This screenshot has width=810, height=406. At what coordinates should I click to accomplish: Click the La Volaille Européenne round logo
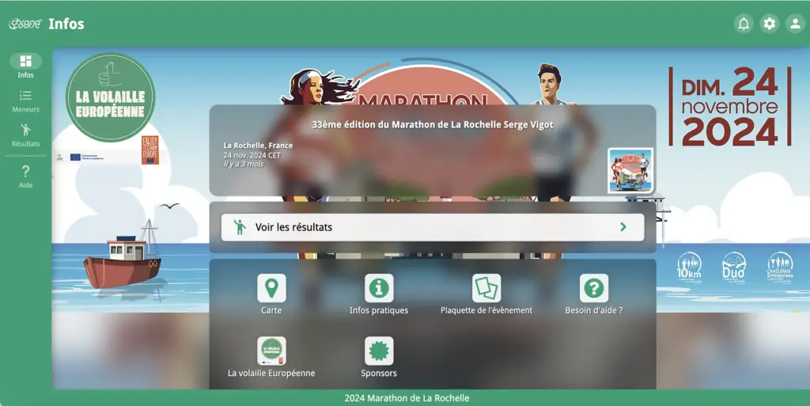tap(110, 97)
